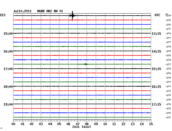Image resolution: width=172 pixels, height=131 pixels.
Task: Click the date label Jul10,2011
Action: tap(22, 11)
